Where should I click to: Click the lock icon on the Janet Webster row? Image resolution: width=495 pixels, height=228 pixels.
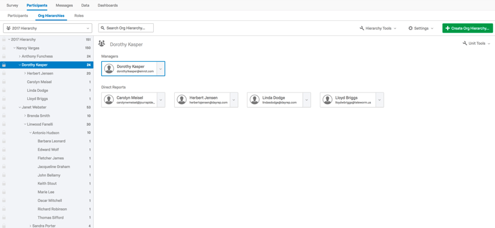click(4, 107)
